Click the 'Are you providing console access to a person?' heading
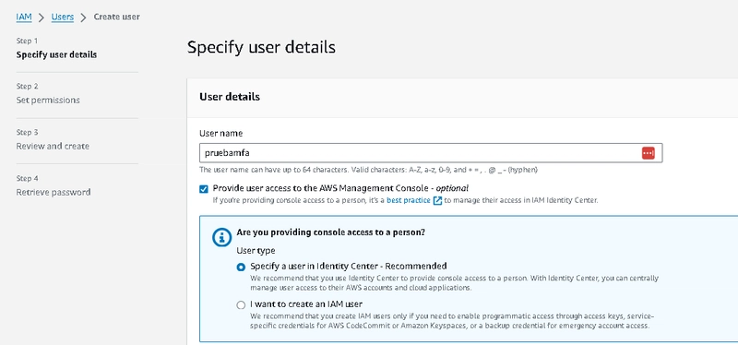 coord(331,232)
